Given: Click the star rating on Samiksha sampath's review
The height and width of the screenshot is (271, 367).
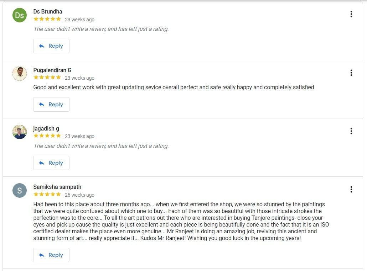Looking at the screenshot, I should (47, 195).
